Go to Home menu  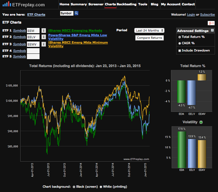tap(64, 4)
